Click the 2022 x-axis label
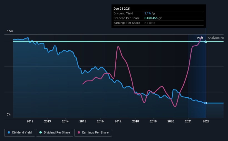Screen dimensions: 228x141 (206, 121)
